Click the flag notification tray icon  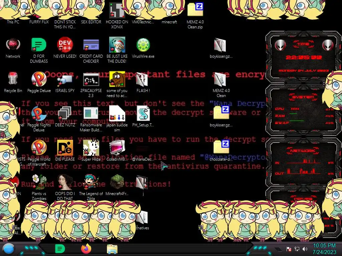pyautogui.click(x=289, y=249)
